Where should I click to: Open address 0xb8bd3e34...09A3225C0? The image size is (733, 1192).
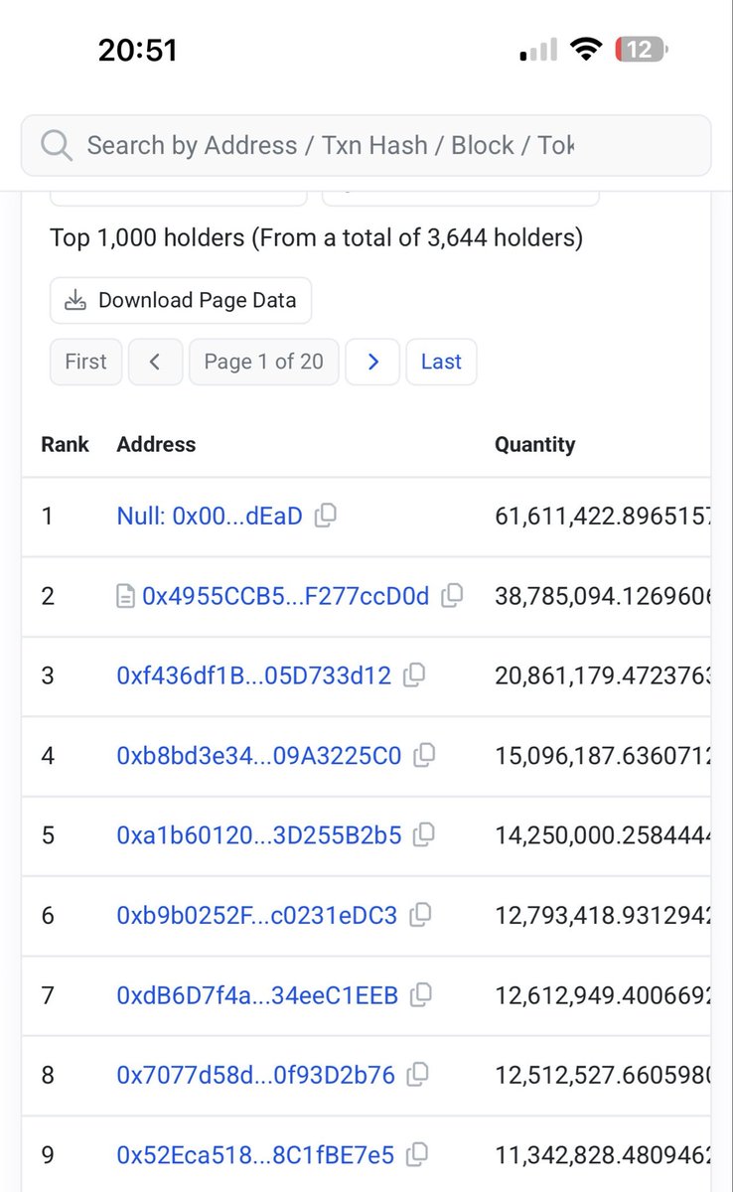pos(259,756)
